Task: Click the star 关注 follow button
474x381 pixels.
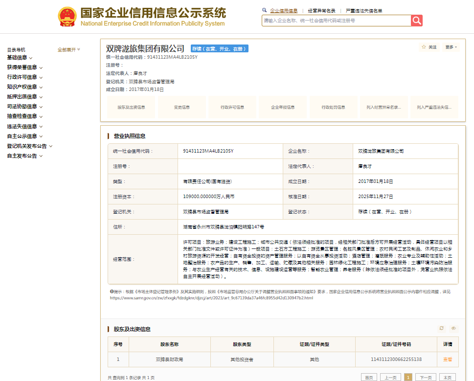Action: pyautogui.click(x=429, y=47)
